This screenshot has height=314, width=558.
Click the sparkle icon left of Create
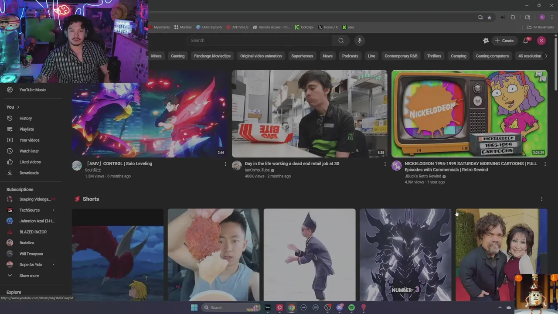486,41
